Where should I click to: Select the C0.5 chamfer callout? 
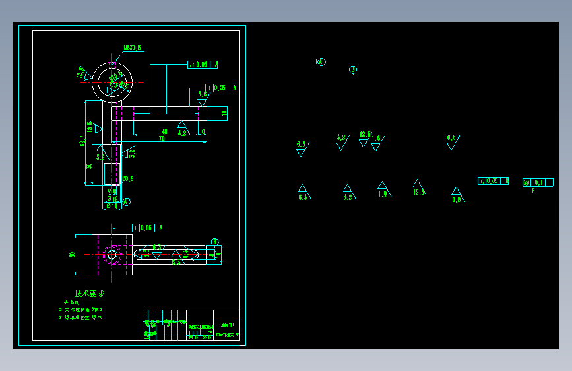coord(128,178)
